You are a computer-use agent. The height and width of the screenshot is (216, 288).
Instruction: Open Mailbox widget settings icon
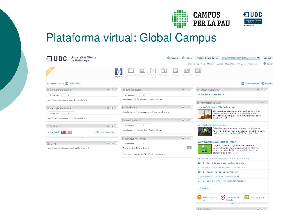[112, 126]
